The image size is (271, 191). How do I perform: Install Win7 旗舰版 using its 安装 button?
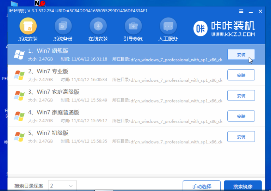click(x=241, y=54)
